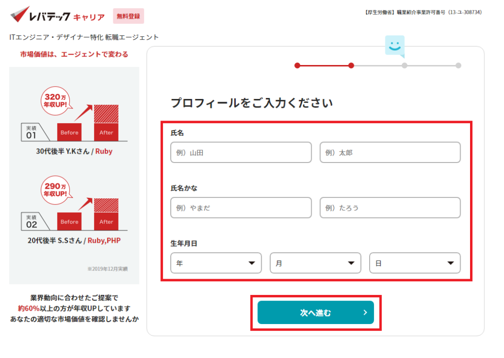Open the 月 birth month dropdown
This screenshot has width=504, height=358.
(x=315, y=263)
